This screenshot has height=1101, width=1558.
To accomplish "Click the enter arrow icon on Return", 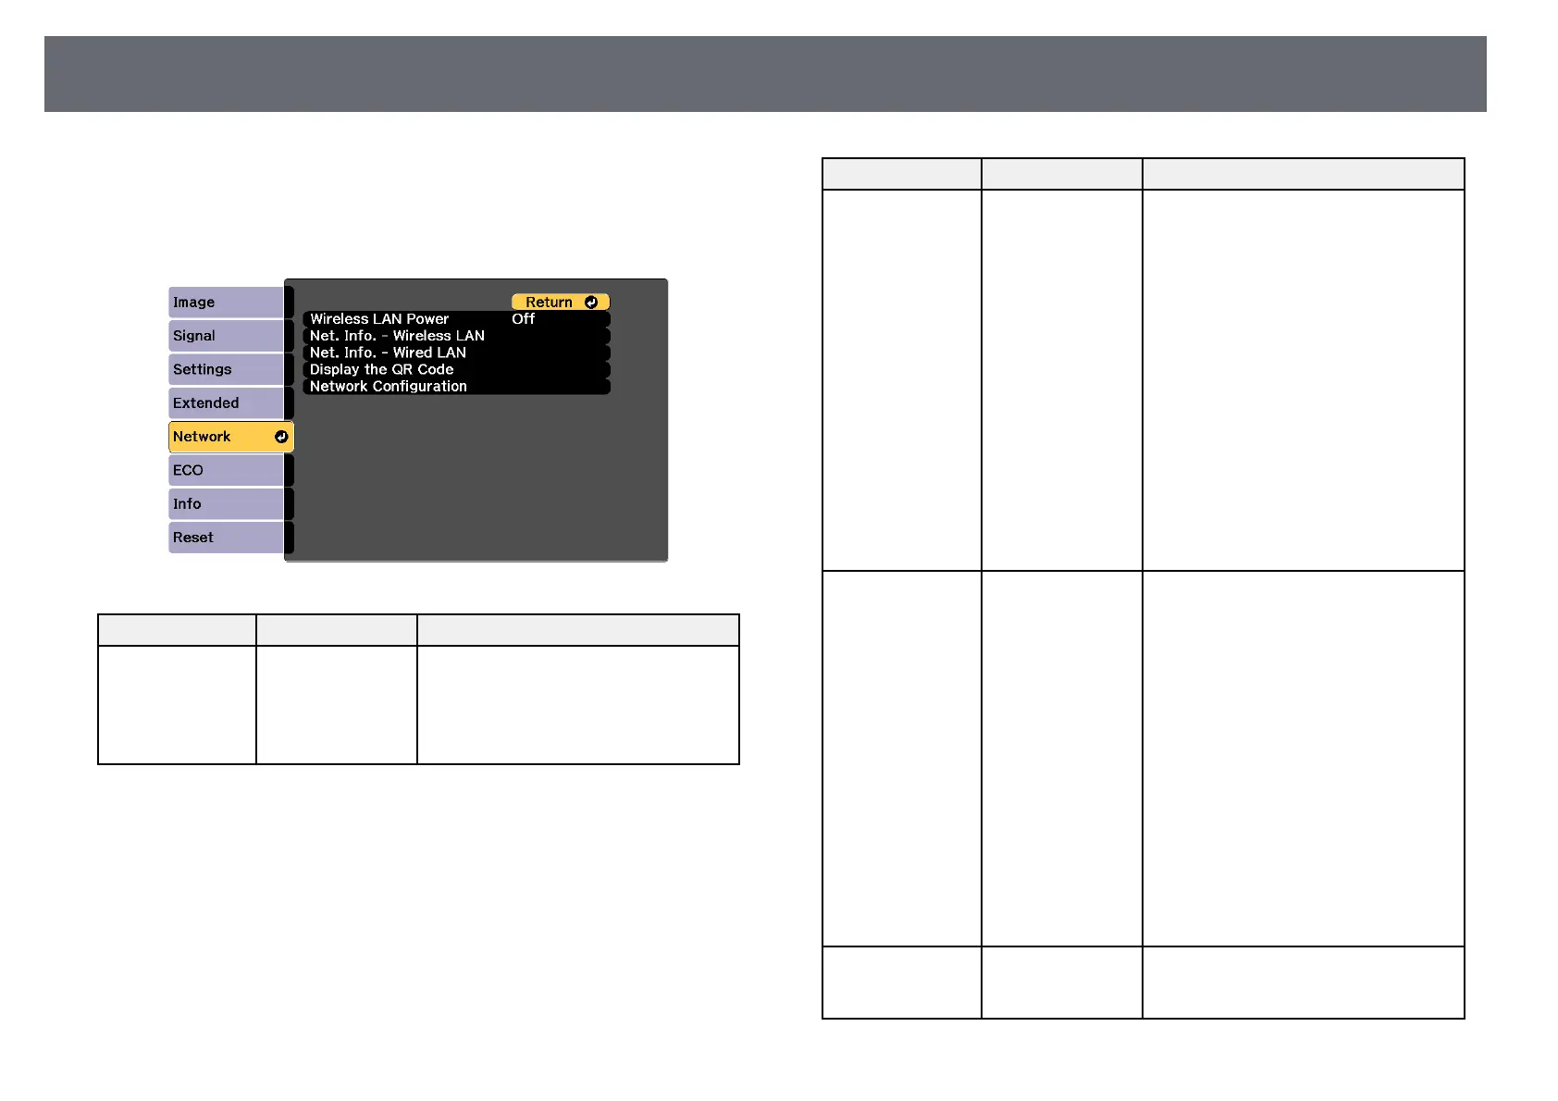I will pos(591,303).
